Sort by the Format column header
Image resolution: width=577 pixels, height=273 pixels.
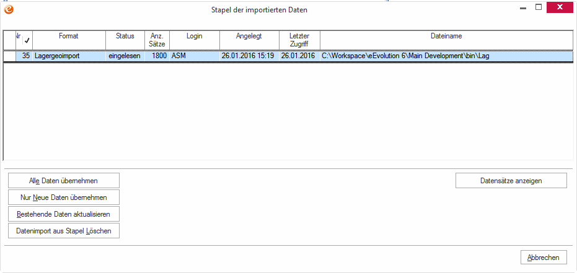point(69,40)
